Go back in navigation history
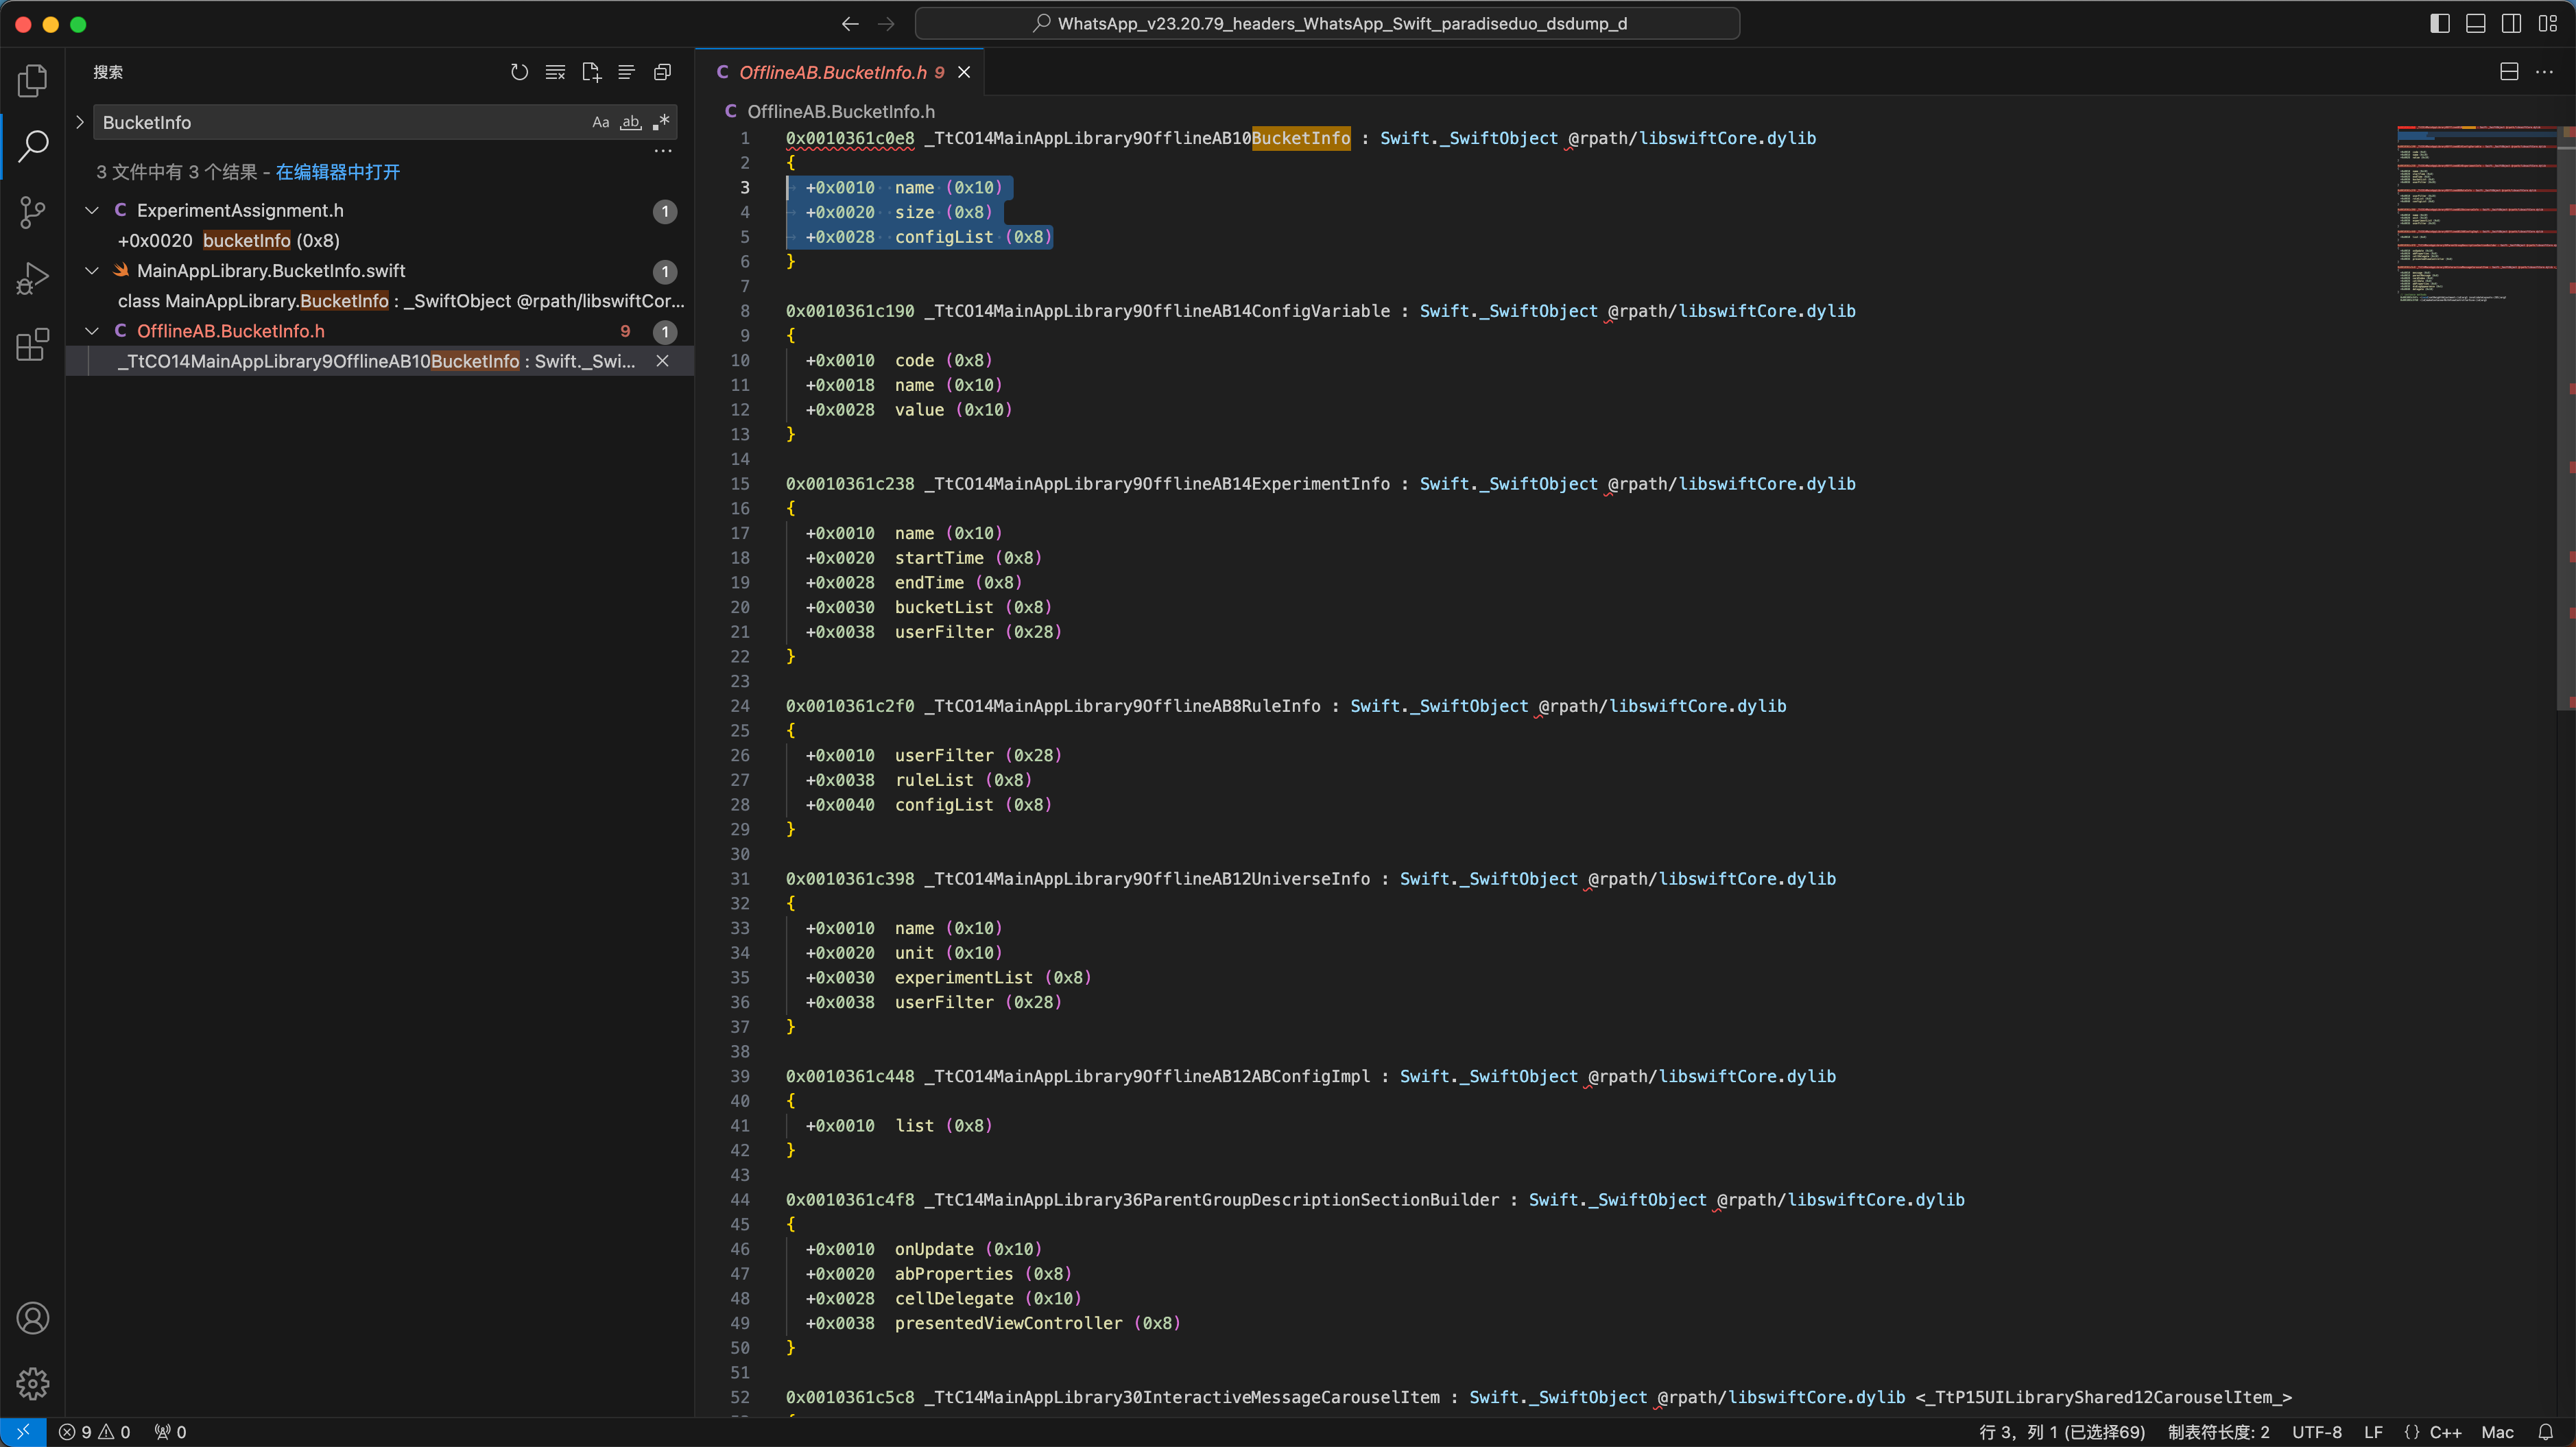 pyautogui.click(x=850, y=23)
